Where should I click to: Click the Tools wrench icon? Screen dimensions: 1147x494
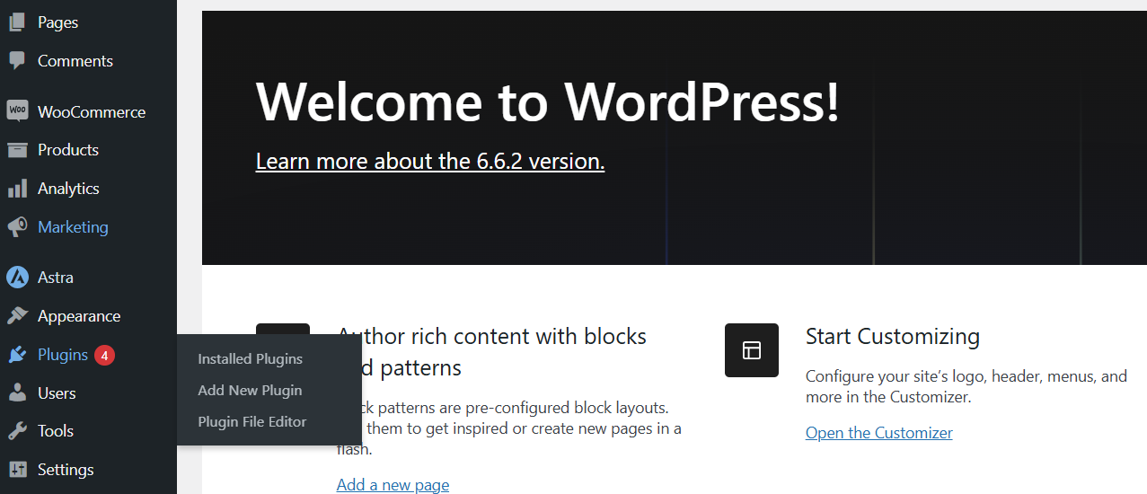coord(17,431)
